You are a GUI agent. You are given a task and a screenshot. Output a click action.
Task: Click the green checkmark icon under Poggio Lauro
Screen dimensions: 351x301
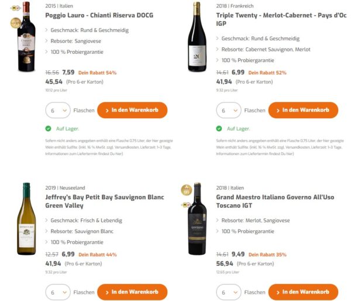(48, 128)
